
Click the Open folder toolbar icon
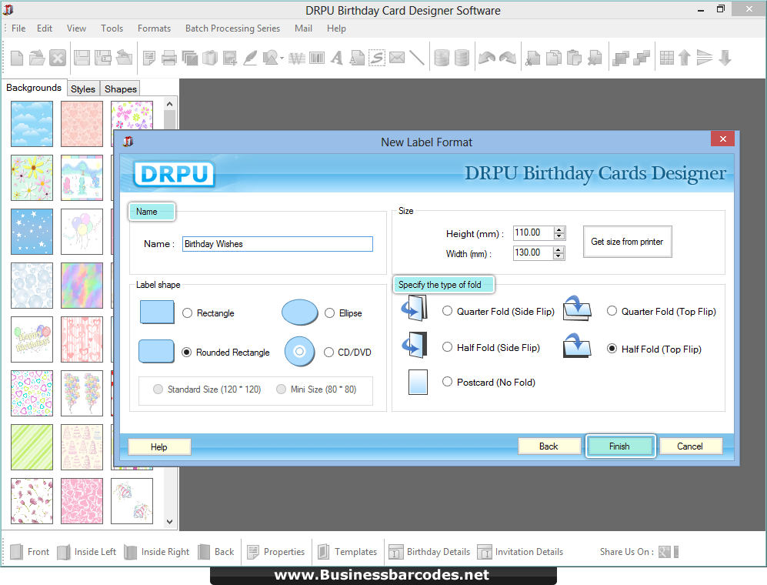tap(37, 58)
